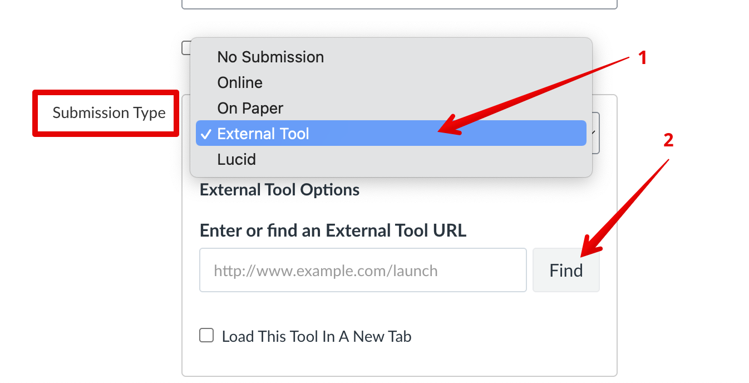Click the select box arrow behind the menu
Viewport: 749px width, 383px height.
(595, 133)
